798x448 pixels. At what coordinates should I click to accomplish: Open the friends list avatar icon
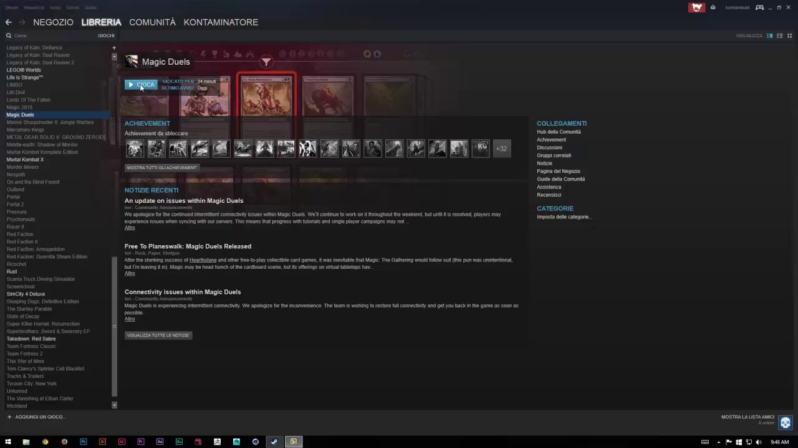point(785,422)
